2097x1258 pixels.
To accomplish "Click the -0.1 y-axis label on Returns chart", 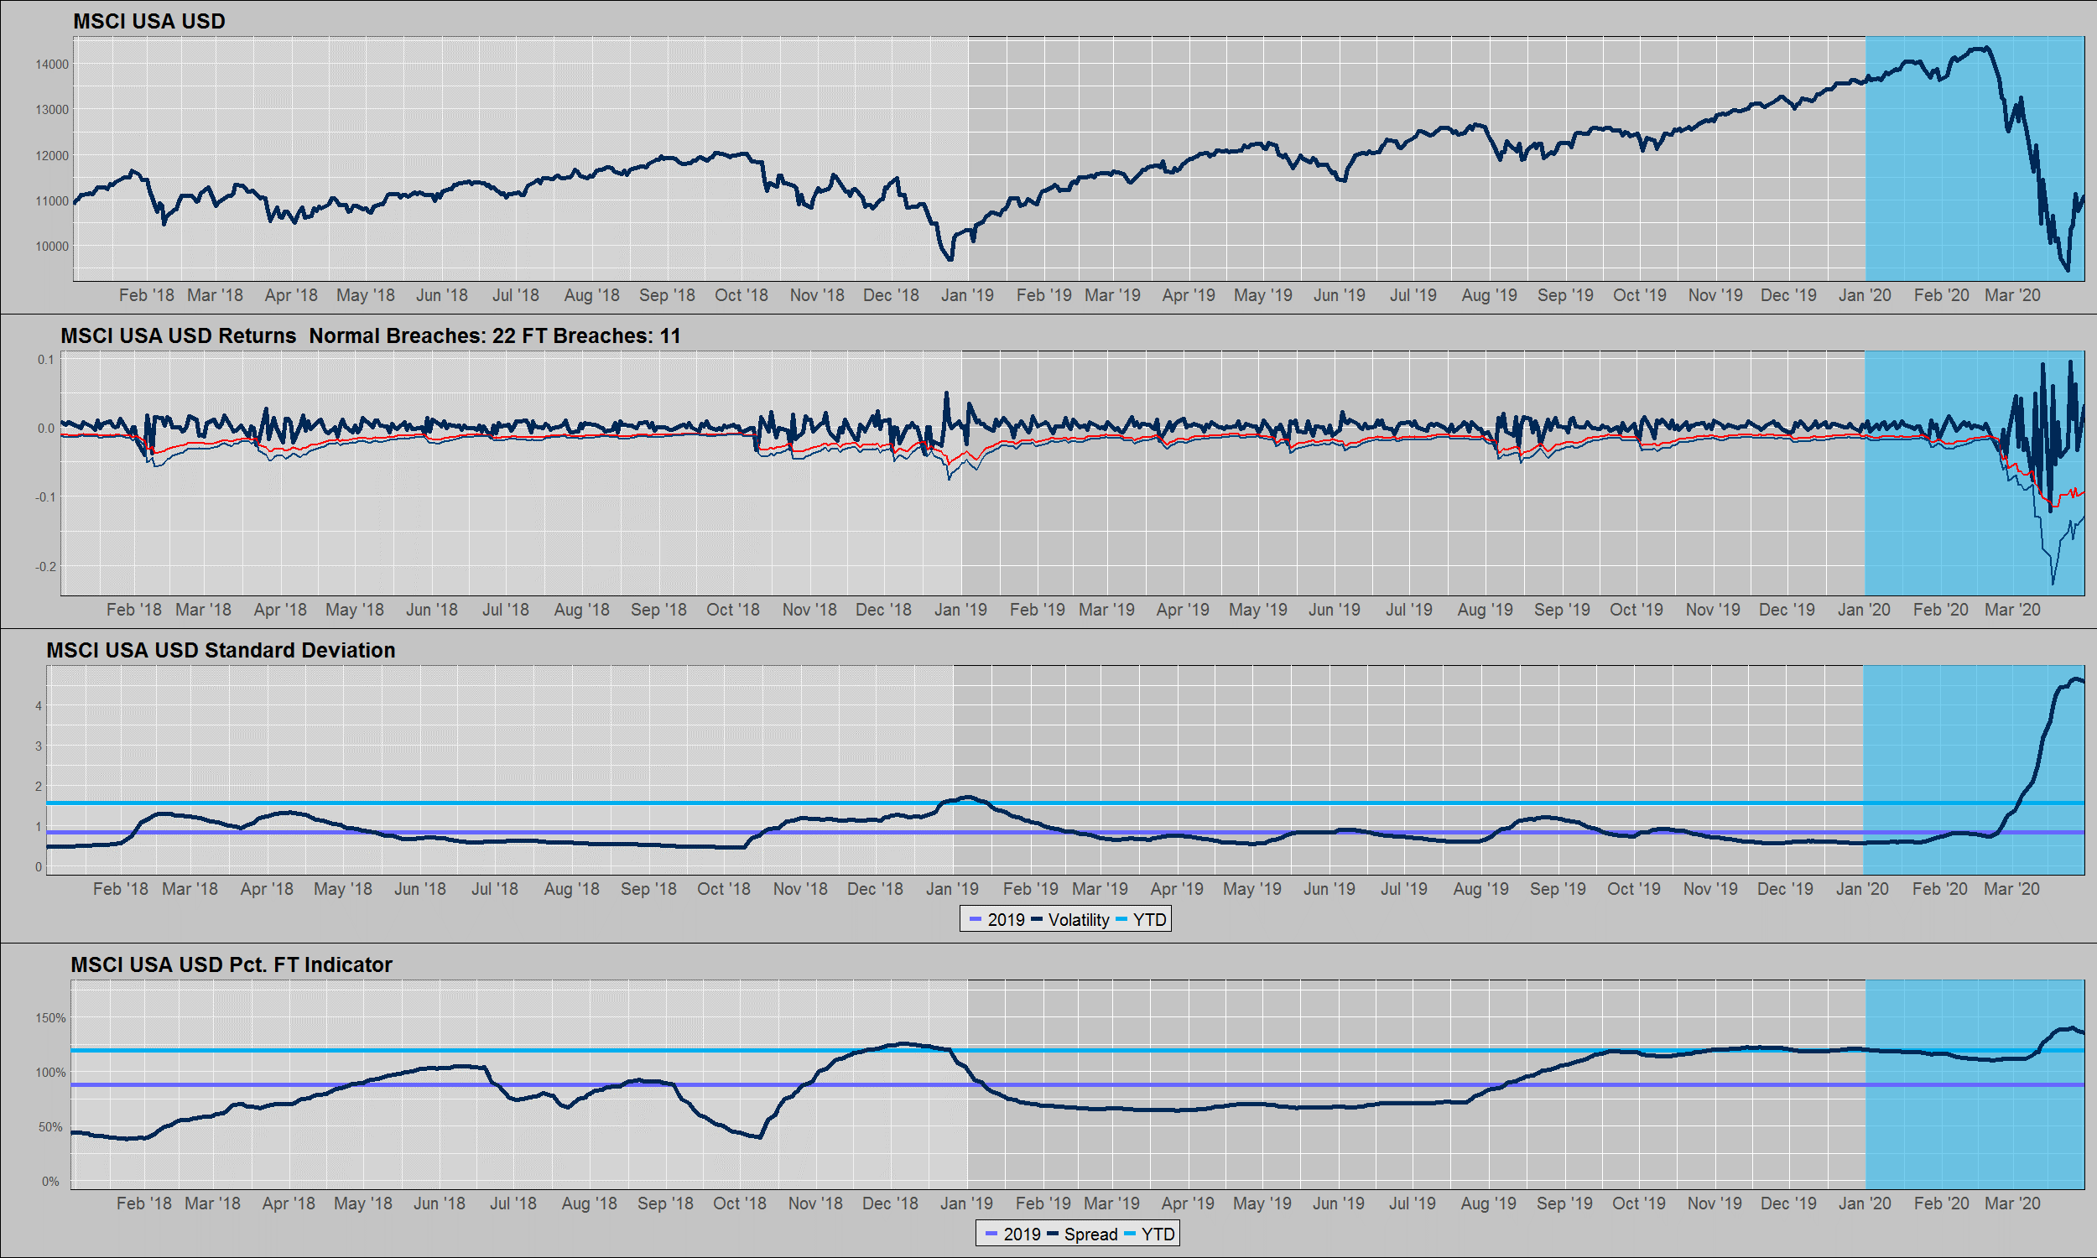I will 44,497.
